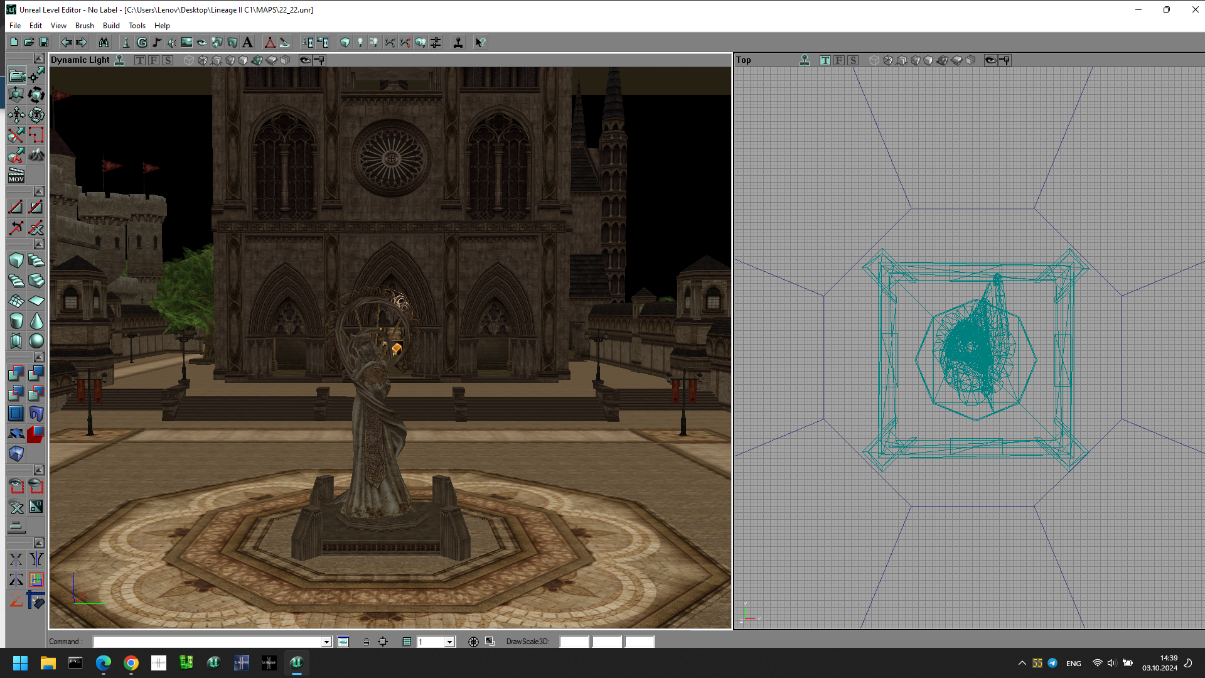The width and height of the screenshot is (1205, 678).
Task: Activate context help cursor icon
Action: 480,42
